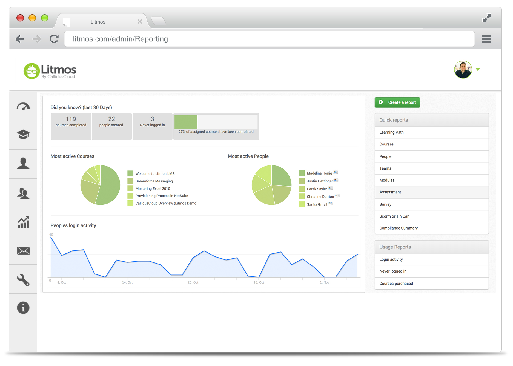Click Provisioning Process in NetSuite legend swatch
This screenshot has height=366, width=513.
point(130,196)
